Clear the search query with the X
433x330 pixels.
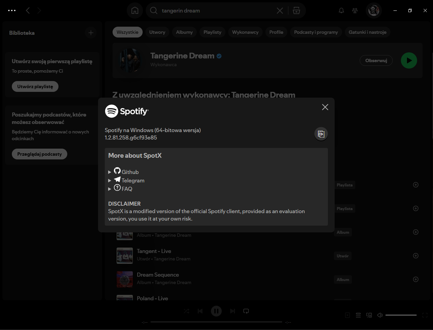(280, 10)
